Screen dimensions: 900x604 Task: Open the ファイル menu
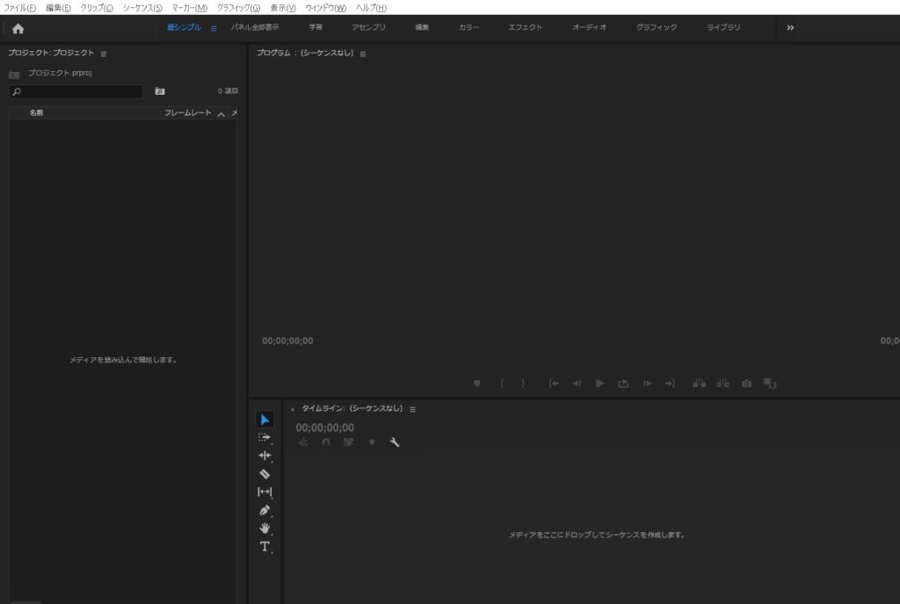click(x=20, y=7)
